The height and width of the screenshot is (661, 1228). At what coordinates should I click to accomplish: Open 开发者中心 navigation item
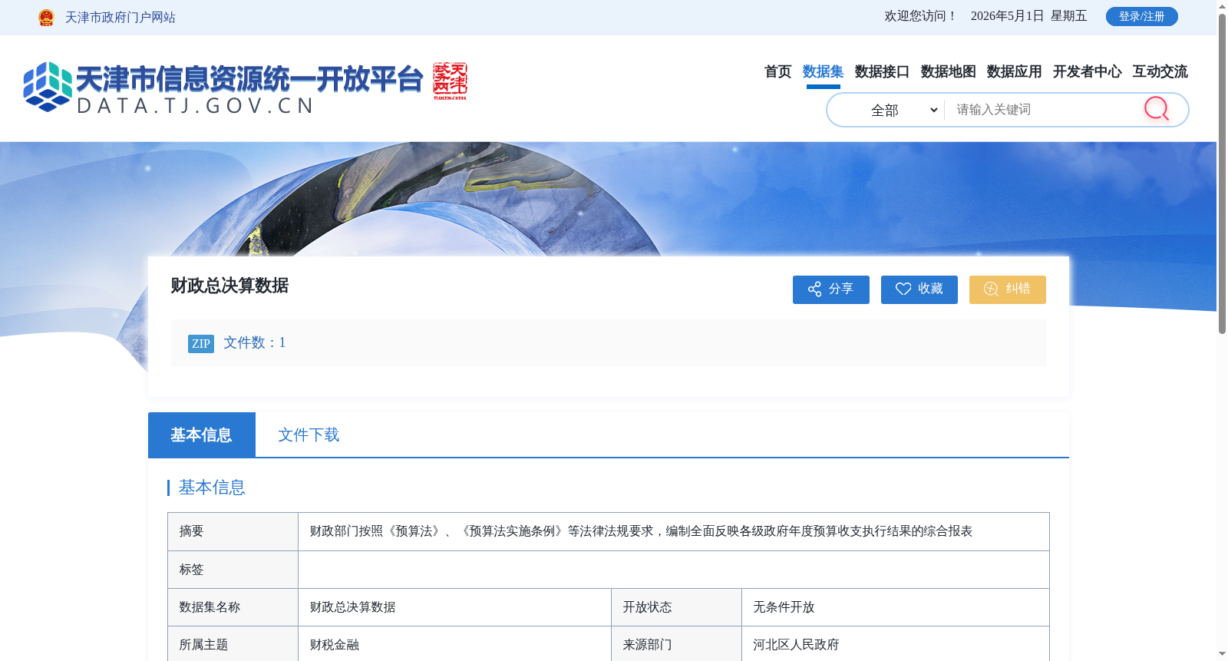[1087, 71]
